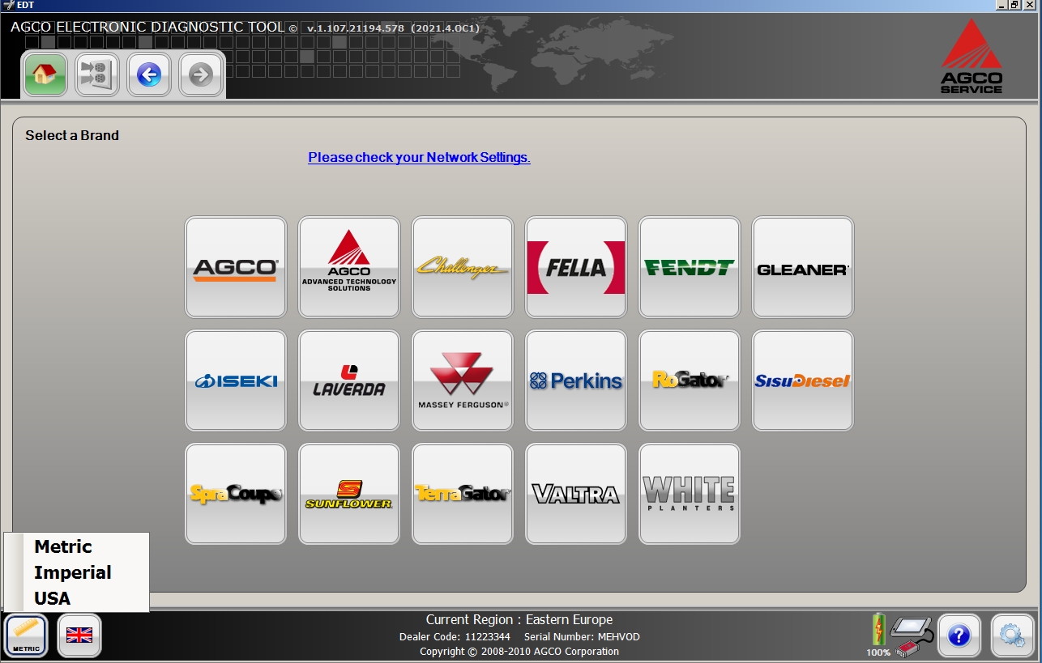Click the 'Serial Number: MEHVOD' text
This screenshot has height=663, width=1042.
pos(582,637)
